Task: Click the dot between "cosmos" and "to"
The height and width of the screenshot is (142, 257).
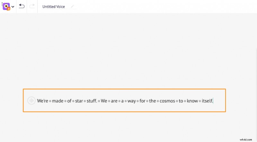Action: pos(177,101)
